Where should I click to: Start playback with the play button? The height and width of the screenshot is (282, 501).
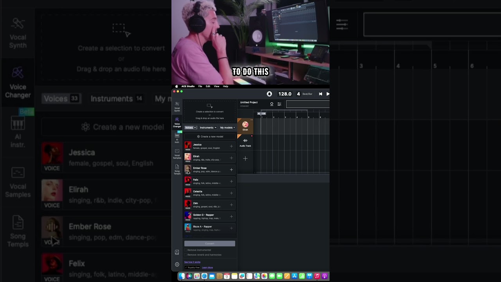point(328,94)
